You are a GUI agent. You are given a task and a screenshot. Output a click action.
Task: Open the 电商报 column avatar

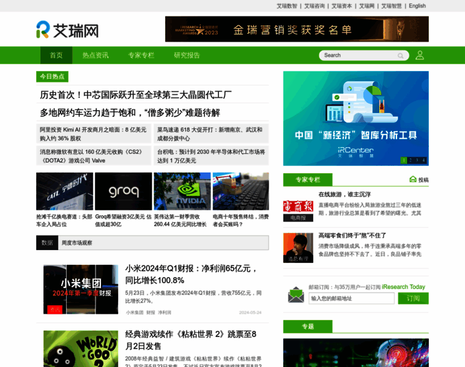298,210
